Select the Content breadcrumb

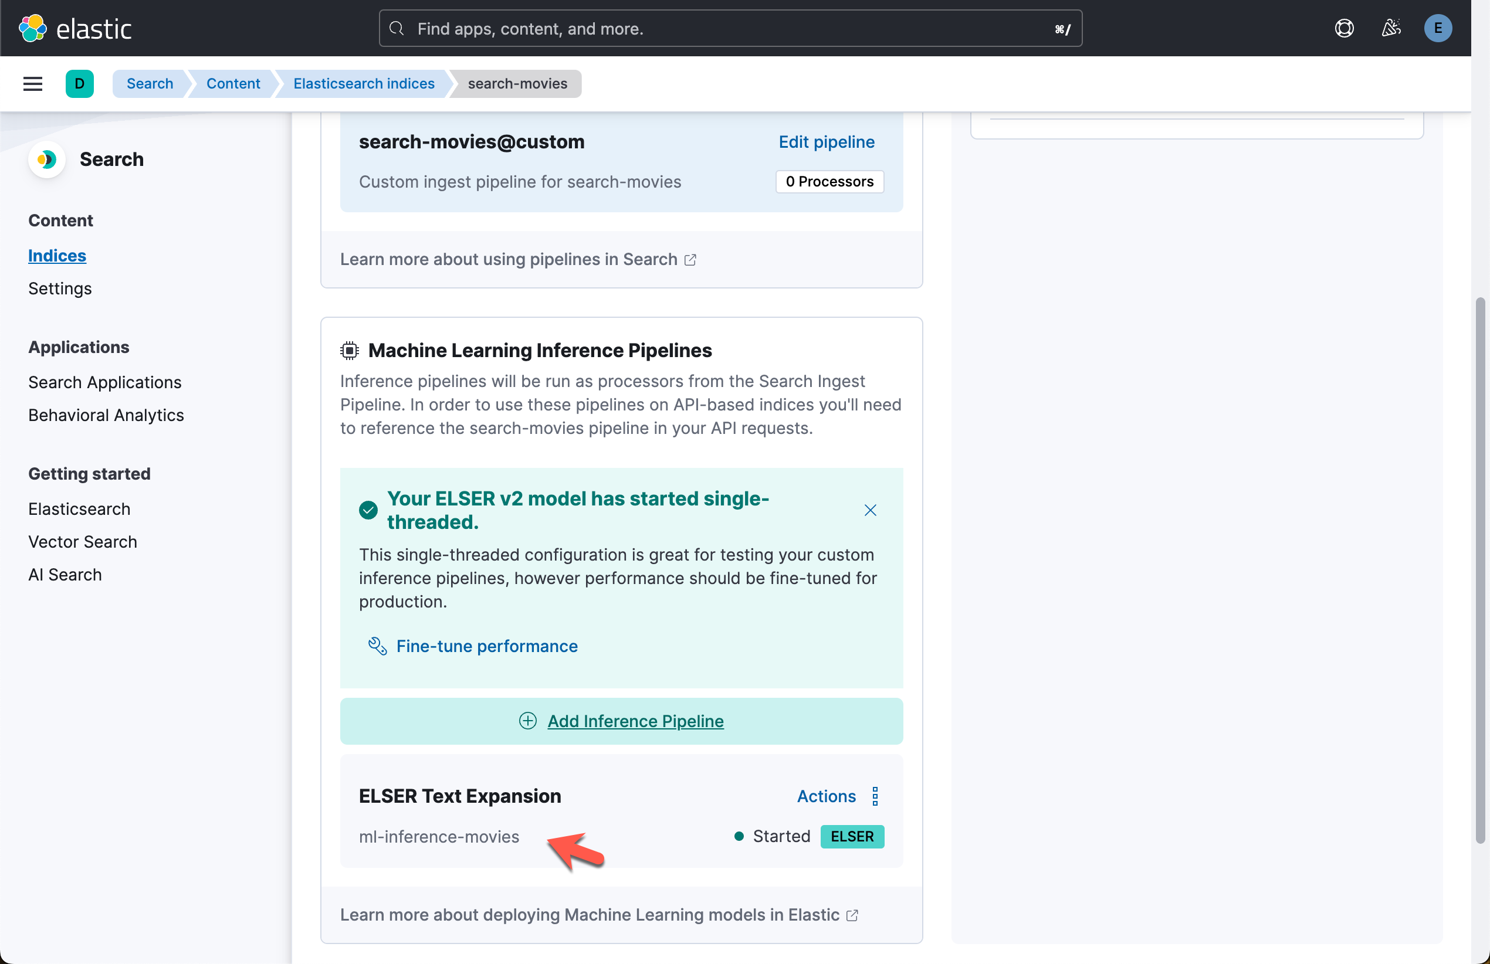(233, 83)
